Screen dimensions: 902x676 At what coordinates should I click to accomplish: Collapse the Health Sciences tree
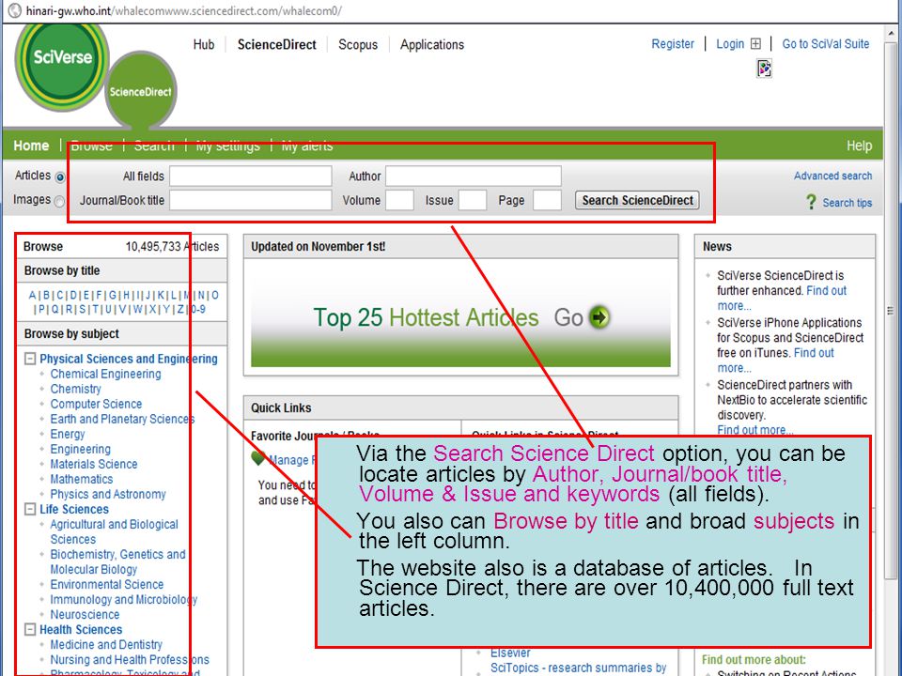click(30, 629)
